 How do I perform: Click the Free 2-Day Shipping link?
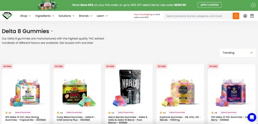[143, 14]
